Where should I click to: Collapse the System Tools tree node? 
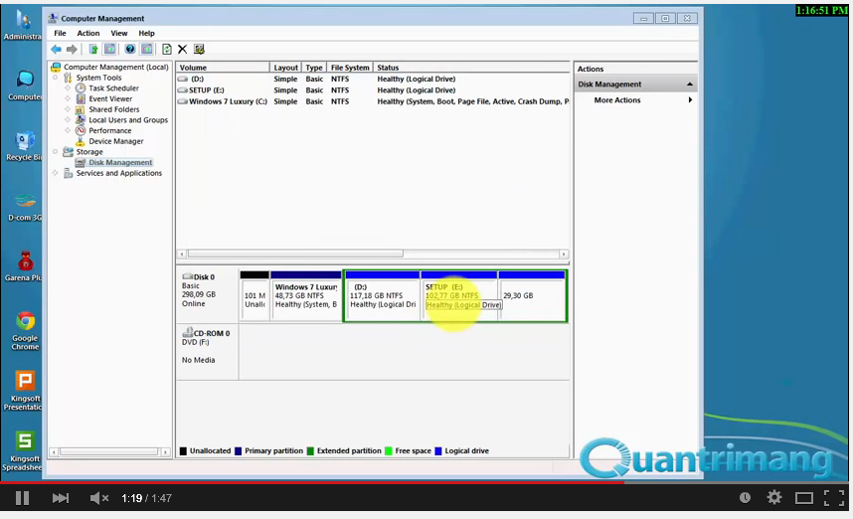click(57, 78)
